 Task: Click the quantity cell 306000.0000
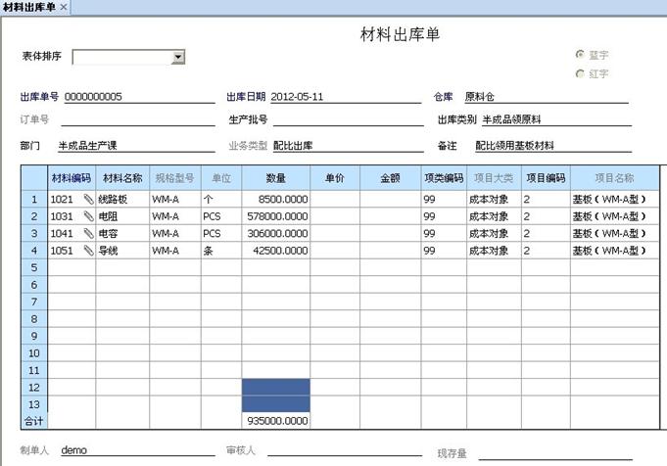point(276,233)
